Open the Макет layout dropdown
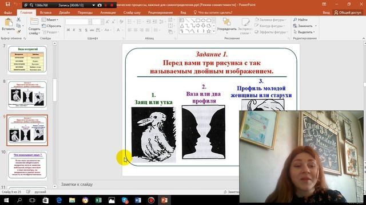This screenshot has width=366, height=205. (x=50, y=20)
